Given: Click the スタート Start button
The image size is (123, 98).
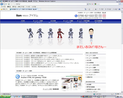Looking at the screenshot, I should (5, 97).
